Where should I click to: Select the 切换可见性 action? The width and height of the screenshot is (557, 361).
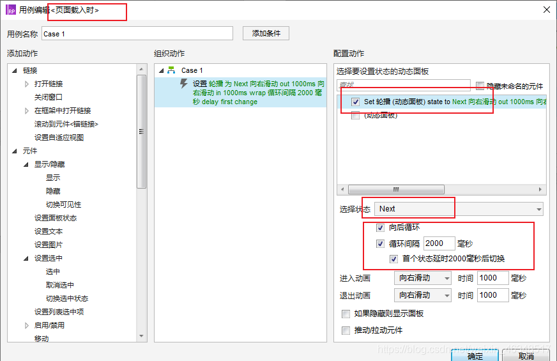(64, 204)
